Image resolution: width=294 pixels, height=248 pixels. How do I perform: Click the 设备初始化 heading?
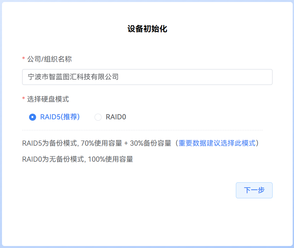point(147,29)
